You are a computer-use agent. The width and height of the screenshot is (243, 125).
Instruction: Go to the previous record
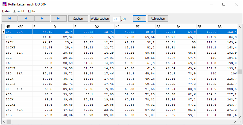tap(26, 19)
